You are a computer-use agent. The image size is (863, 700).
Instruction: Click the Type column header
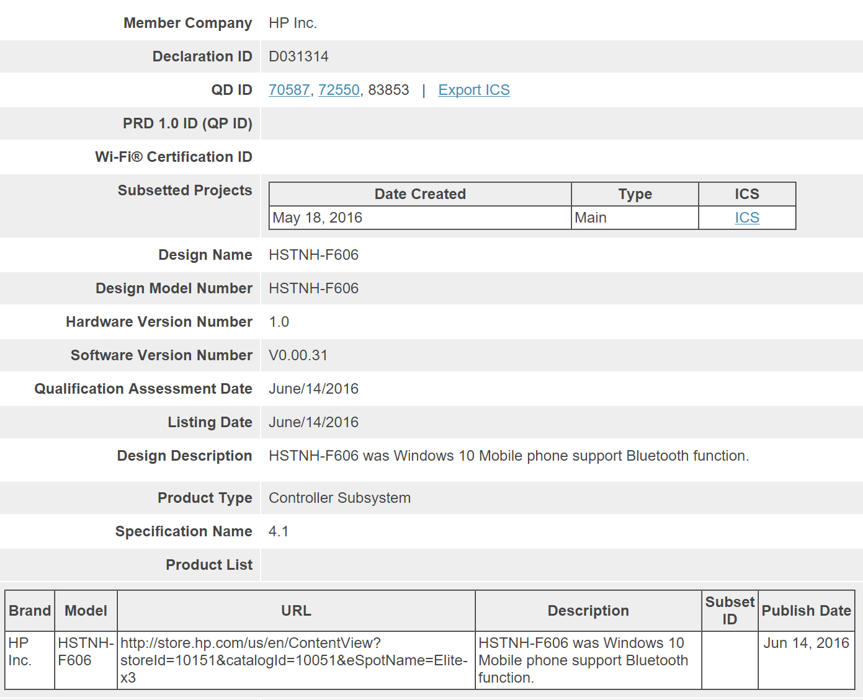point(635,194)
